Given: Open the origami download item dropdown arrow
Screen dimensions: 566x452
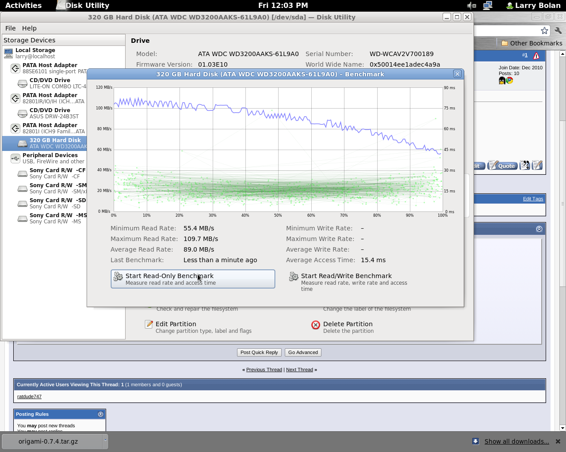Looking at the screenshot, I should [x=105, y=441].
